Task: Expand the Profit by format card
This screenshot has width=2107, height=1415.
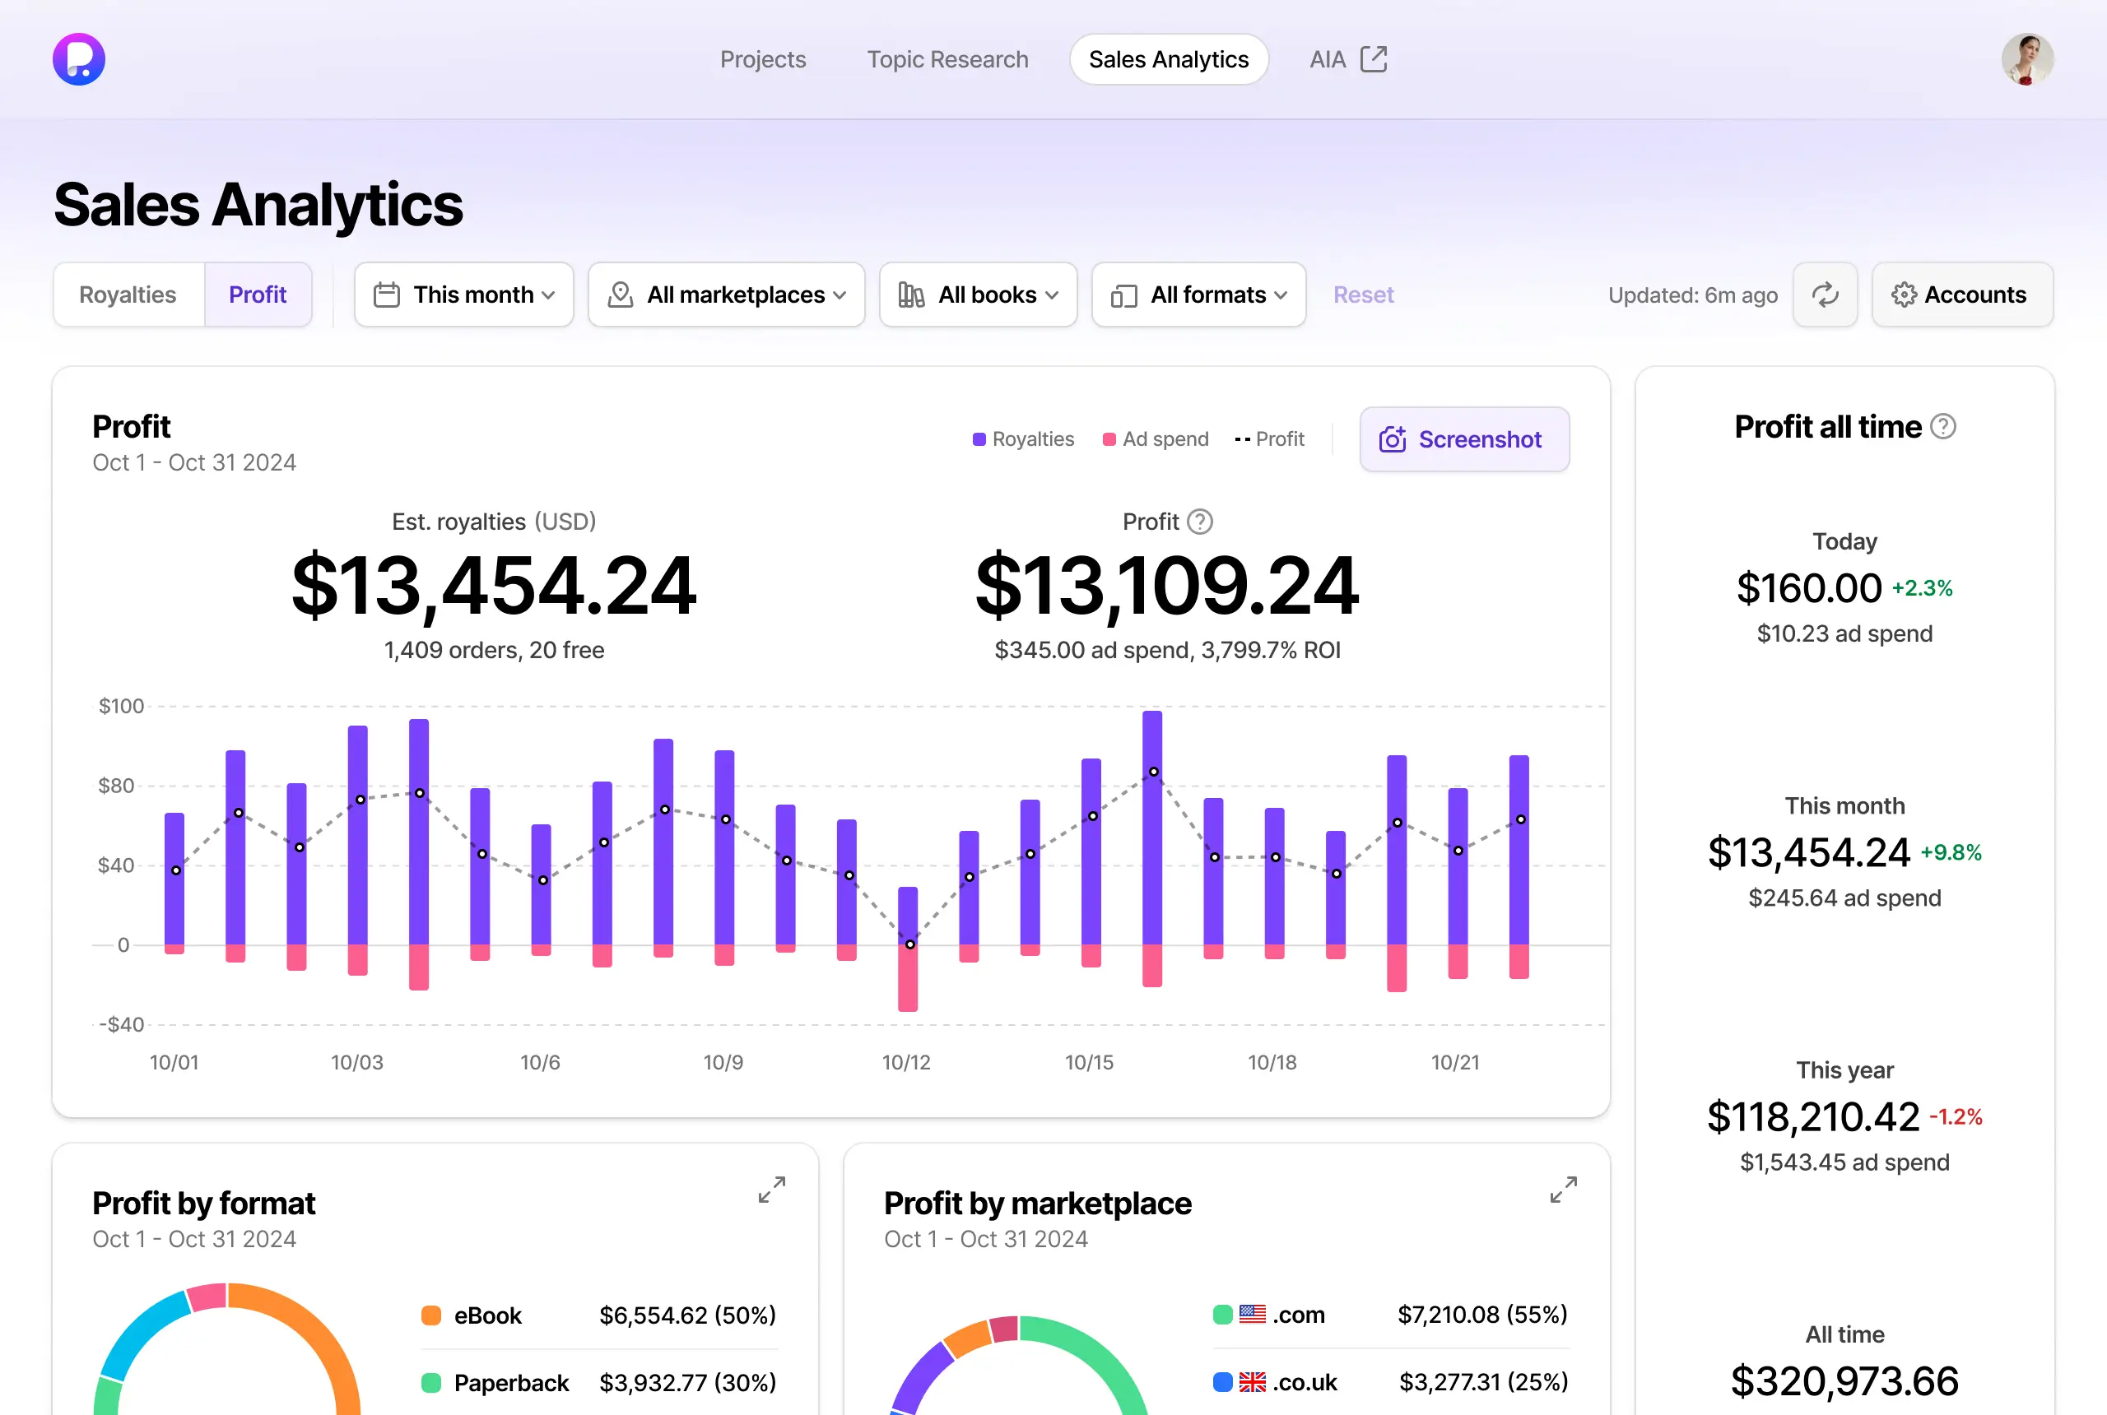Action: click(x=772, y=1190)
